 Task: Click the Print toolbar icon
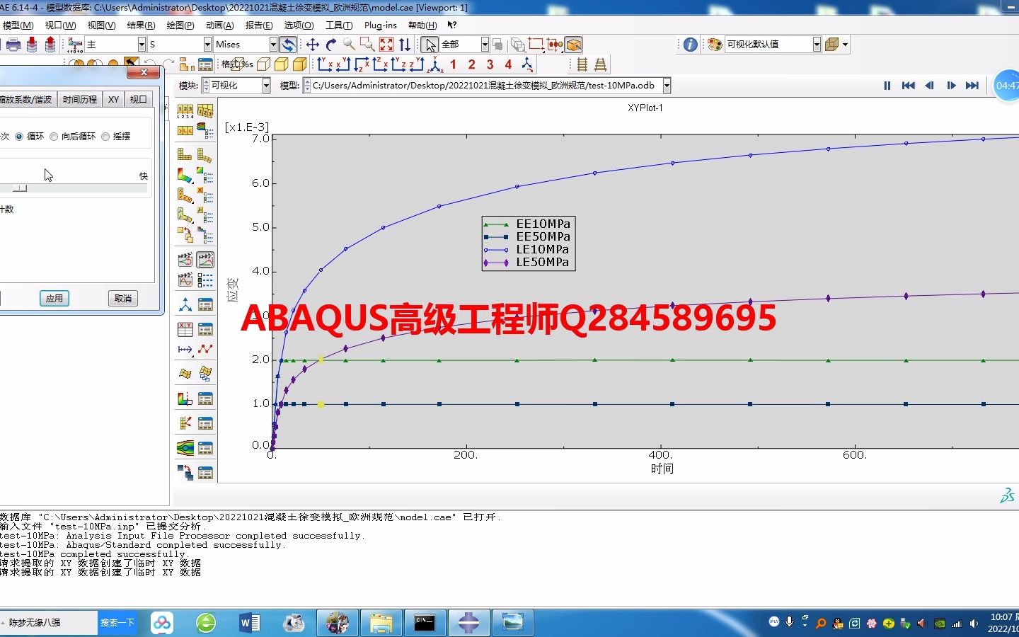click(13, 45)
